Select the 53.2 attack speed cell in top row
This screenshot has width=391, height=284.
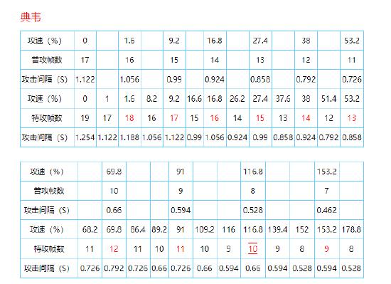pos(352,41)
